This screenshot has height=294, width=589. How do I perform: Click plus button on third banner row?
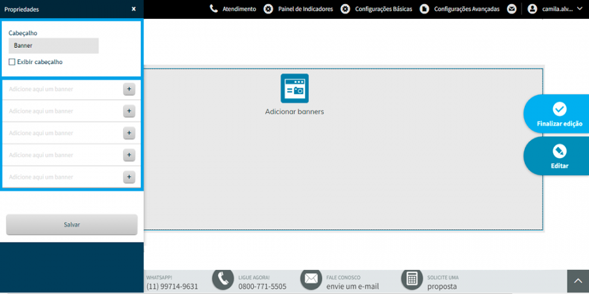point(129,133)
